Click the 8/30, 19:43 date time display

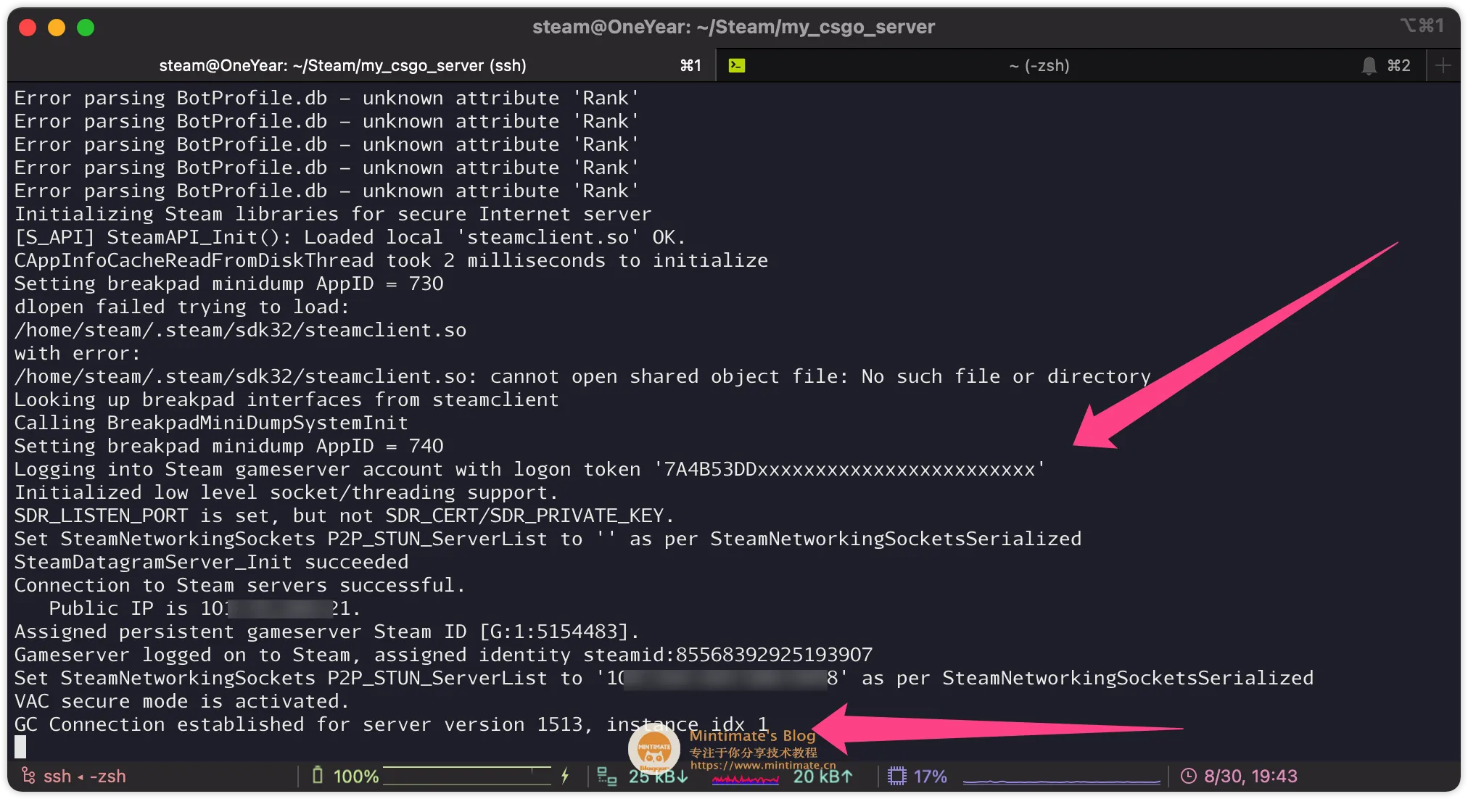point(1250,777)
